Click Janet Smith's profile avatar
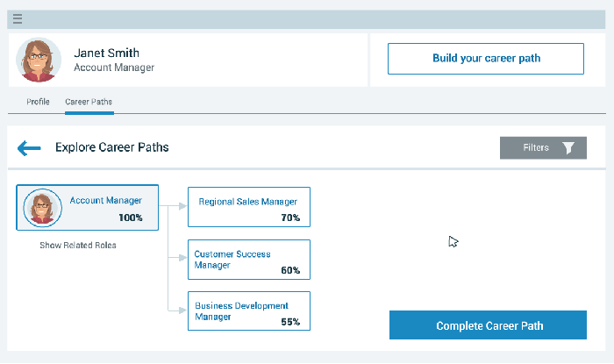Image resolution: width=614 pixels, height=364 pixels. [39, 61]
